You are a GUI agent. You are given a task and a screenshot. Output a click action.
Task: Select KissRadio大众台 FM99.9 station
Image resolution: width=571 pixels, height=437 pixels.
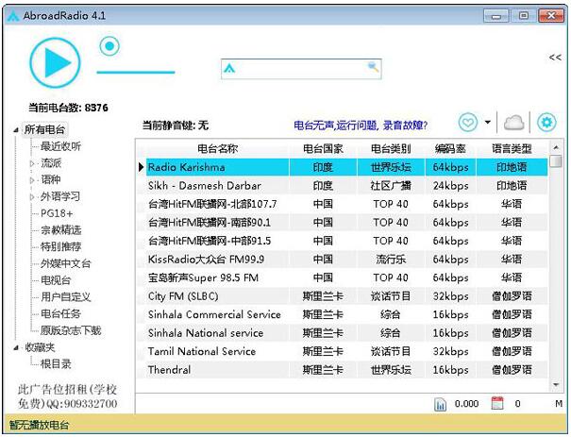(x=346, y=260)
